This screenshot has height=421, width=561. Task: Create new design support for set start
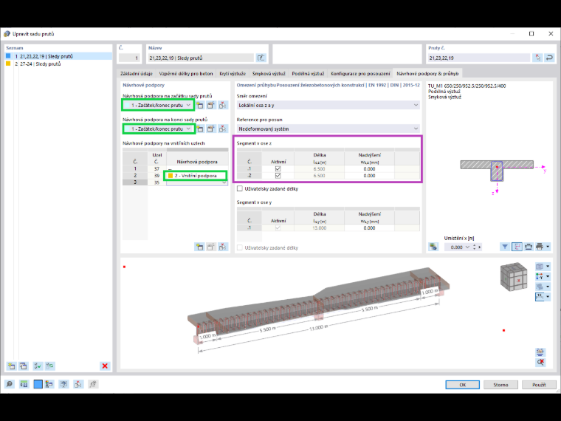(199, 105)
